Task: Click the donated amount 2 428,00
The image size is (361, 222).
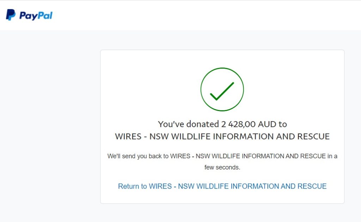Action: pos(238,124)
